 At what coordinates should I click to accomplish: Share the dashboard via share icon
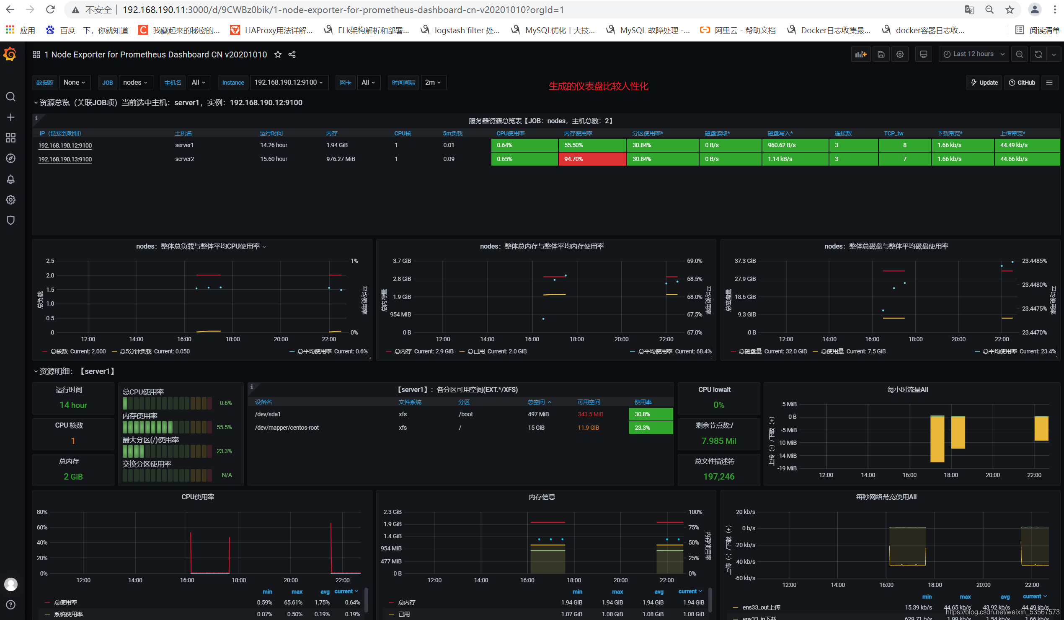coord(292,54)
